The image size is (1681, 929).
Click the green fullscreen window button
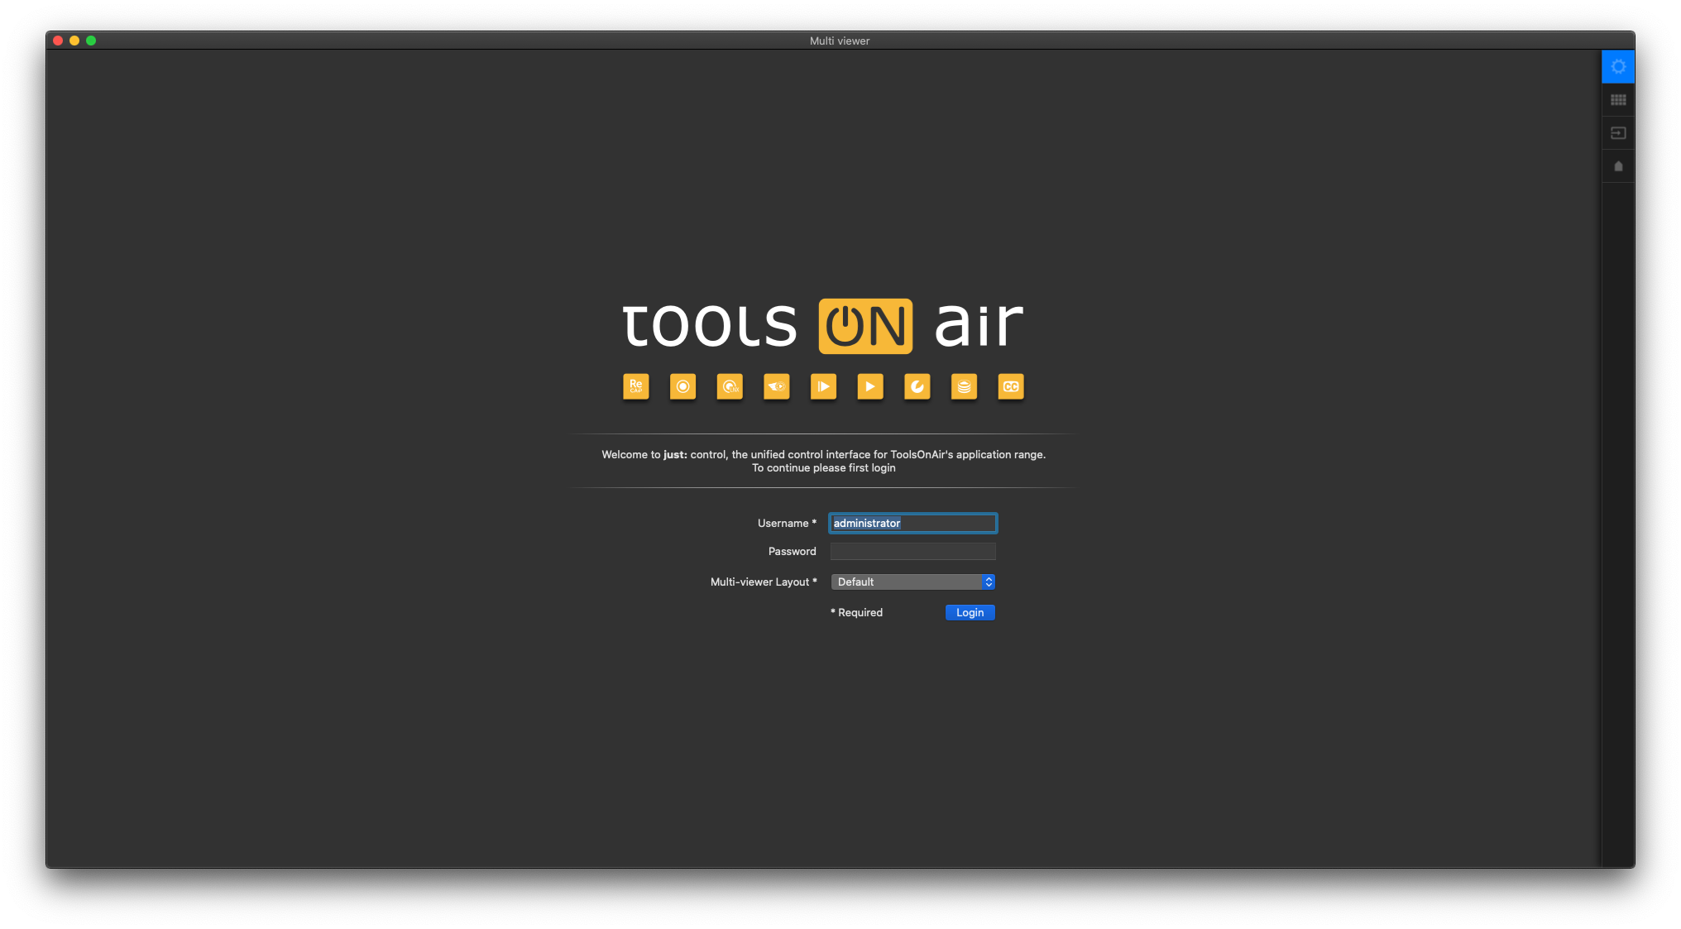pos(91,41)
